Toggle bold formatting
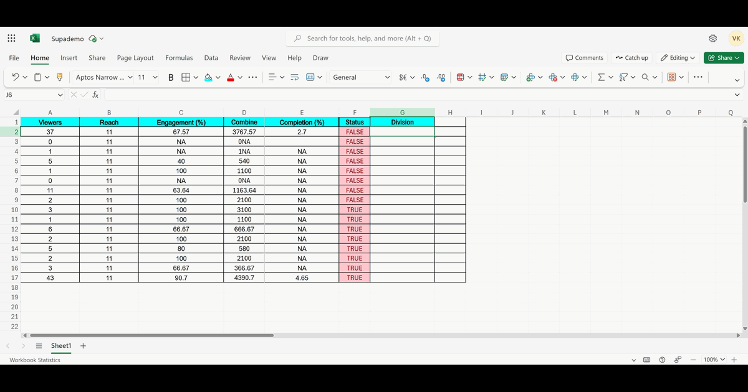The width and height of the screenshot is (748, 392). coord(171,77)
